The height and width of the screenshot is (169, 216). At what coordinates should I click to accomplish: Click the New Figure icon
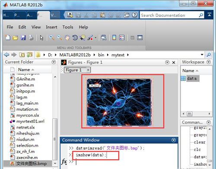point(8,38)
